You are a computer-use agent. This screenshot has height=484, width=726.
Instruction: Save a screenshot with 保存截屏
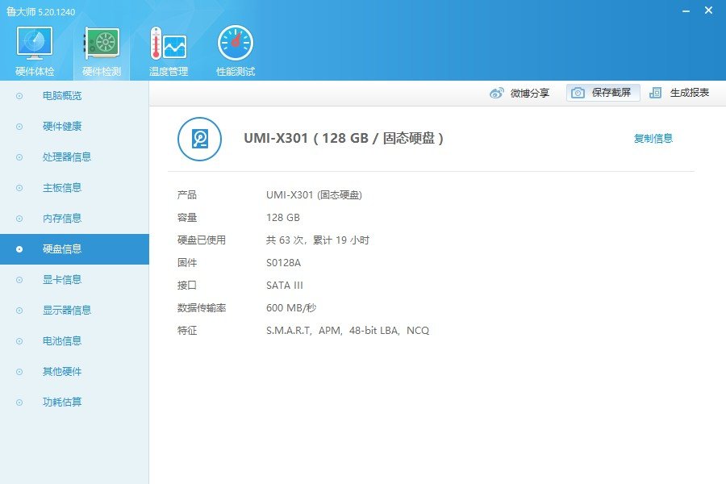pos(603,93)
